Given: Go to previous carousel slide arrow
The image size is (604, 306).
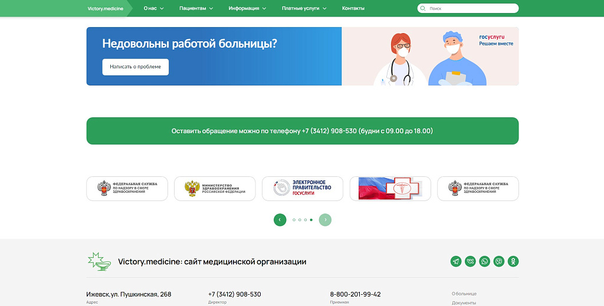Looking at the screenshot, I should [x=280, y=219].
